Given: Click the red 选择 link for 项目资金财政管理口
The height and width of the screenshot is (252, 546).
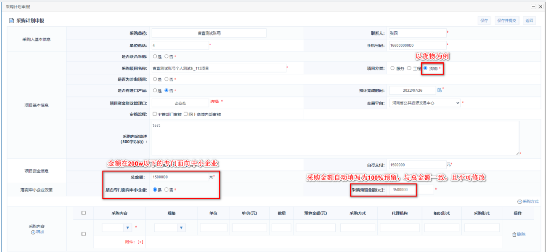Looking at the screenshot, I should pos(214,102).
